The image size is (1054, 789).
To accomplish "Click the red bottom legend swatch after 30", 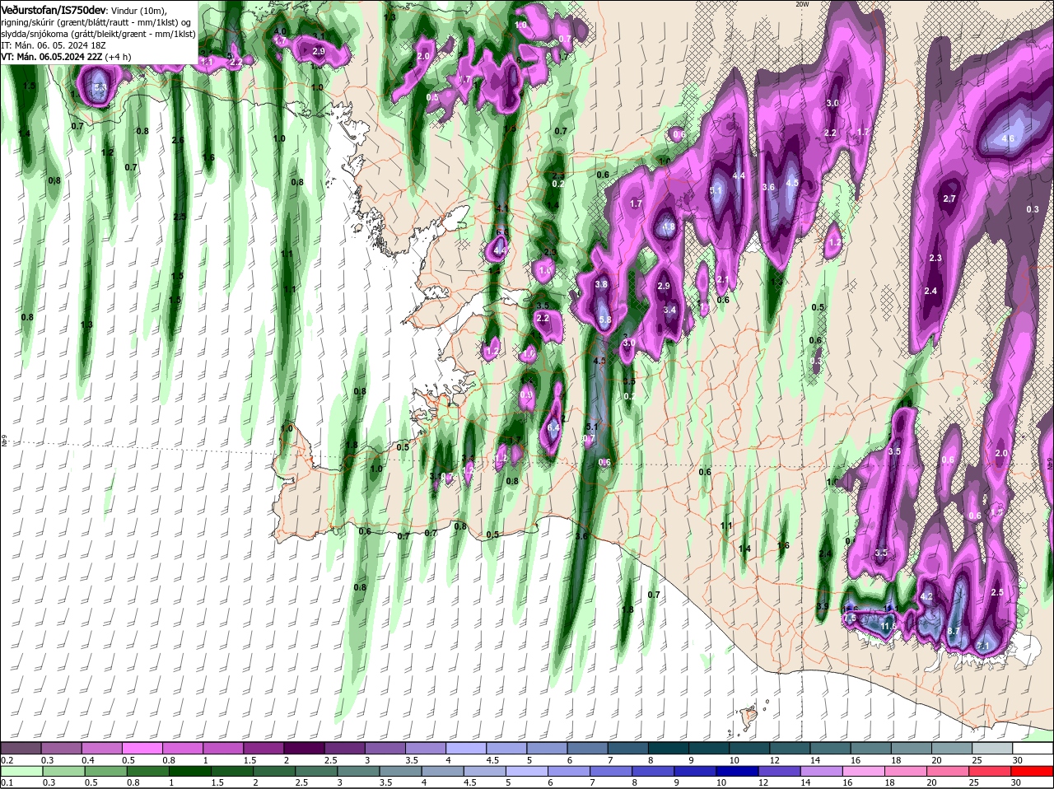I will coord(1033,772).
